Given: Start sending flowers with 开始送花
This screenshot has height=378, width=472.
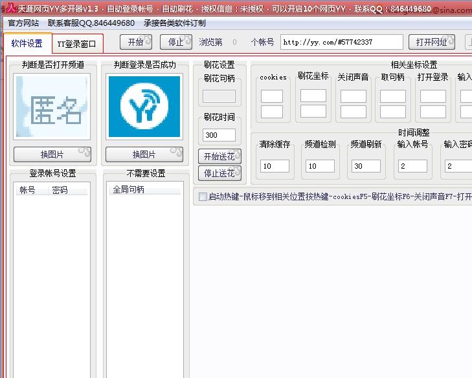Looking at the screenshot, I should pos(219,156).
